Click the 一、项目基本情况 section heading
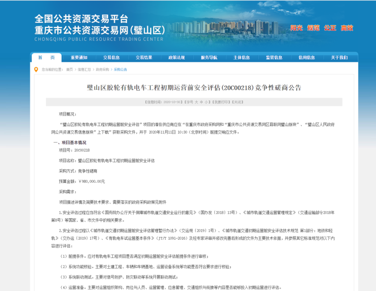Image resolution: width=376 pixels, height=291 pixels. point(70,142)
